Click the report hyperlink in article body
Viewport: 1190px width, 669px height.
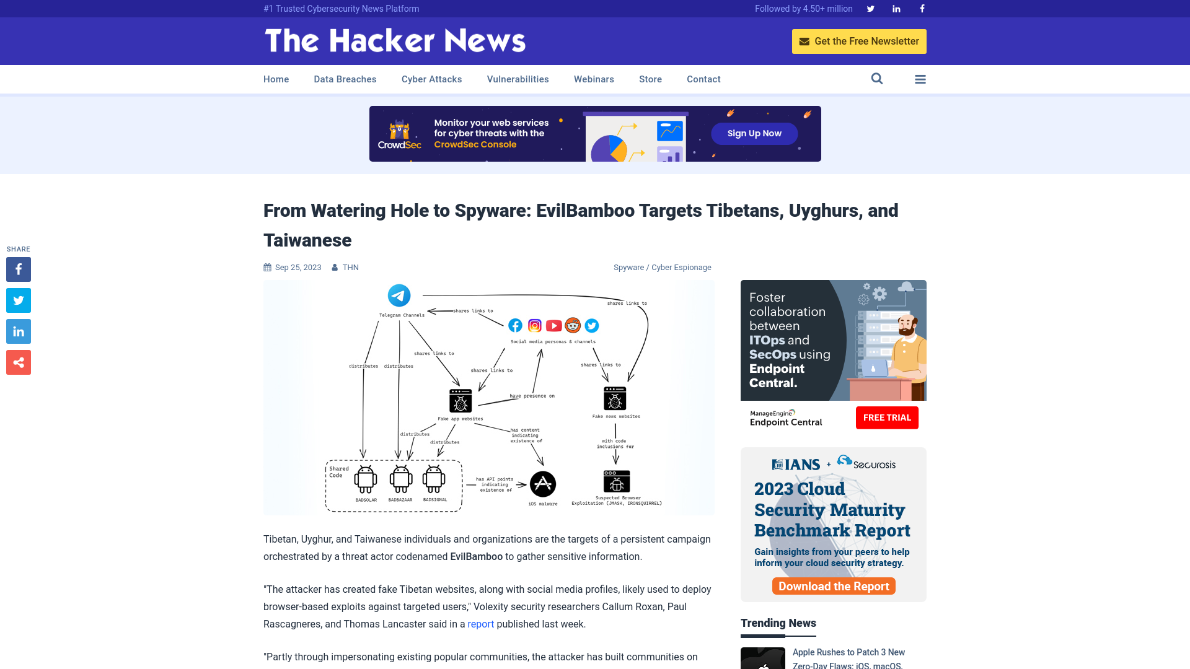[x=480, y=624]
